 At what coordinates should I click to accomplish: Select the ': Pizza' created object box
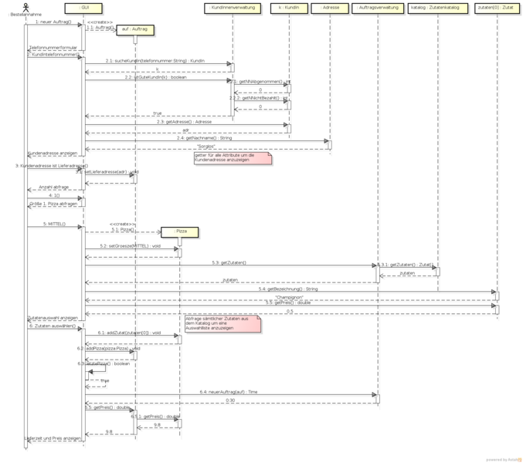(x=180, y=232)
